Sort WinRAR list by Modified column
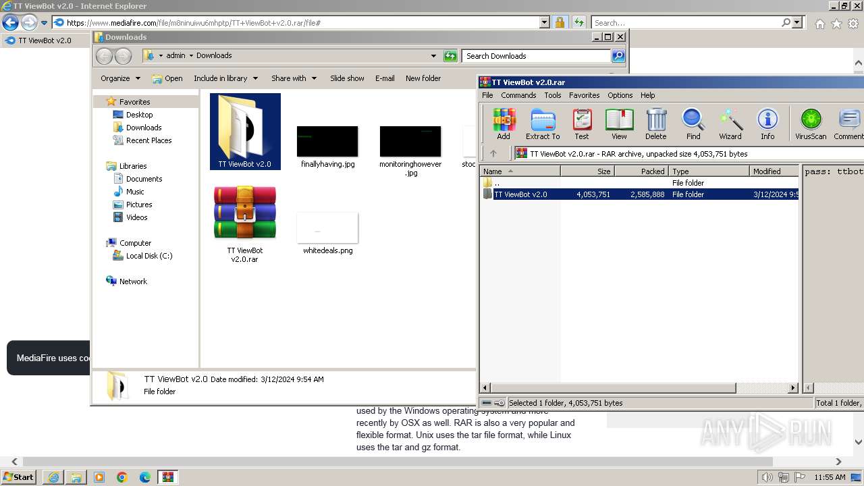The image size is (864, 486). (774, 171)
